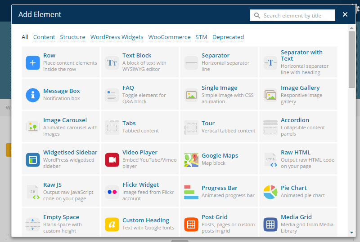The width and height of the screenshot is (360, 242).
Task: Click 'Text with Google fonts' description
Action: (x=148, y=228)
